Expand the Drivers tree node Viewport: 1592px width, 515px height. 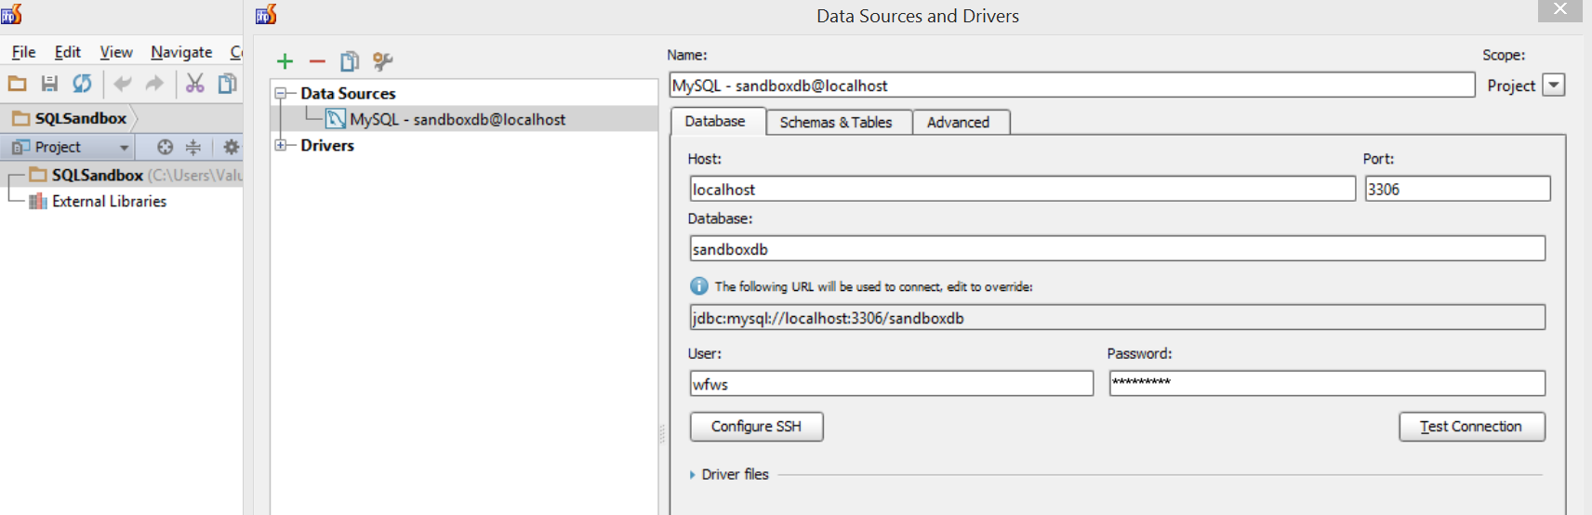tap(280, 145)
